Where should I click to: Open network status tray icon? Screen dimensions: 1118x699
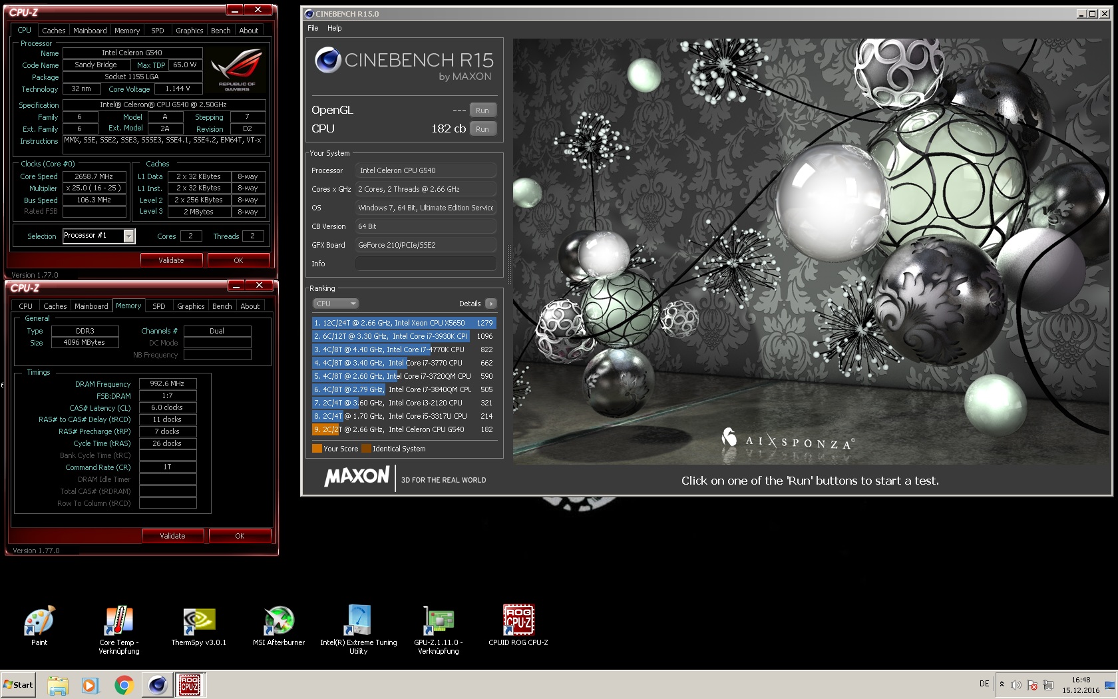(x=1048, y=685)
